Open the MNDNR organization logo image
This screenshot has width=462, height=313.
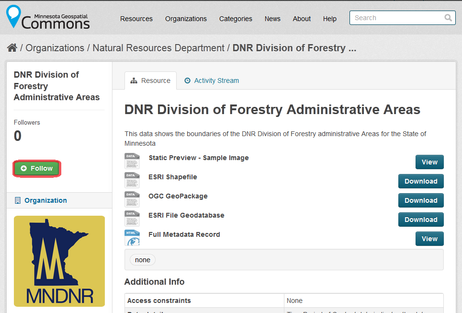pos(59,261)
